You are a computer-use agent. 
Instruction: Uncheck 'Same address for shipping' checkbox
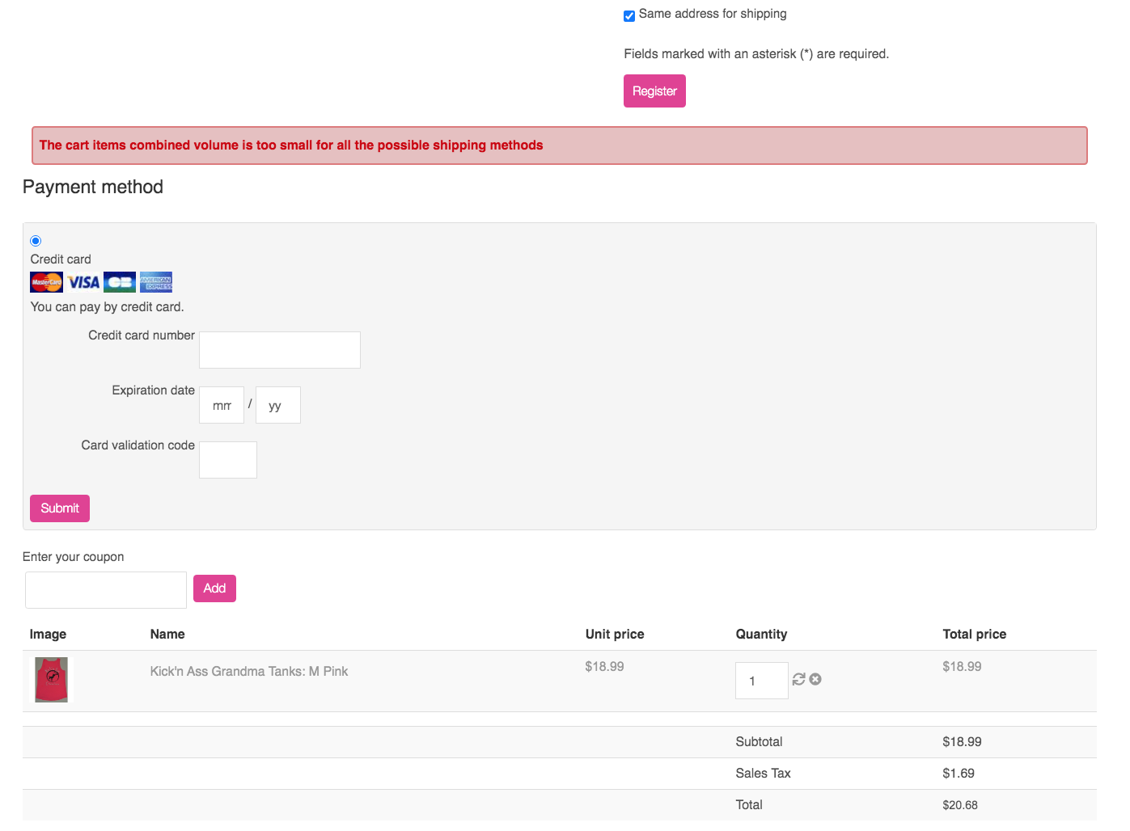[629, 15]
